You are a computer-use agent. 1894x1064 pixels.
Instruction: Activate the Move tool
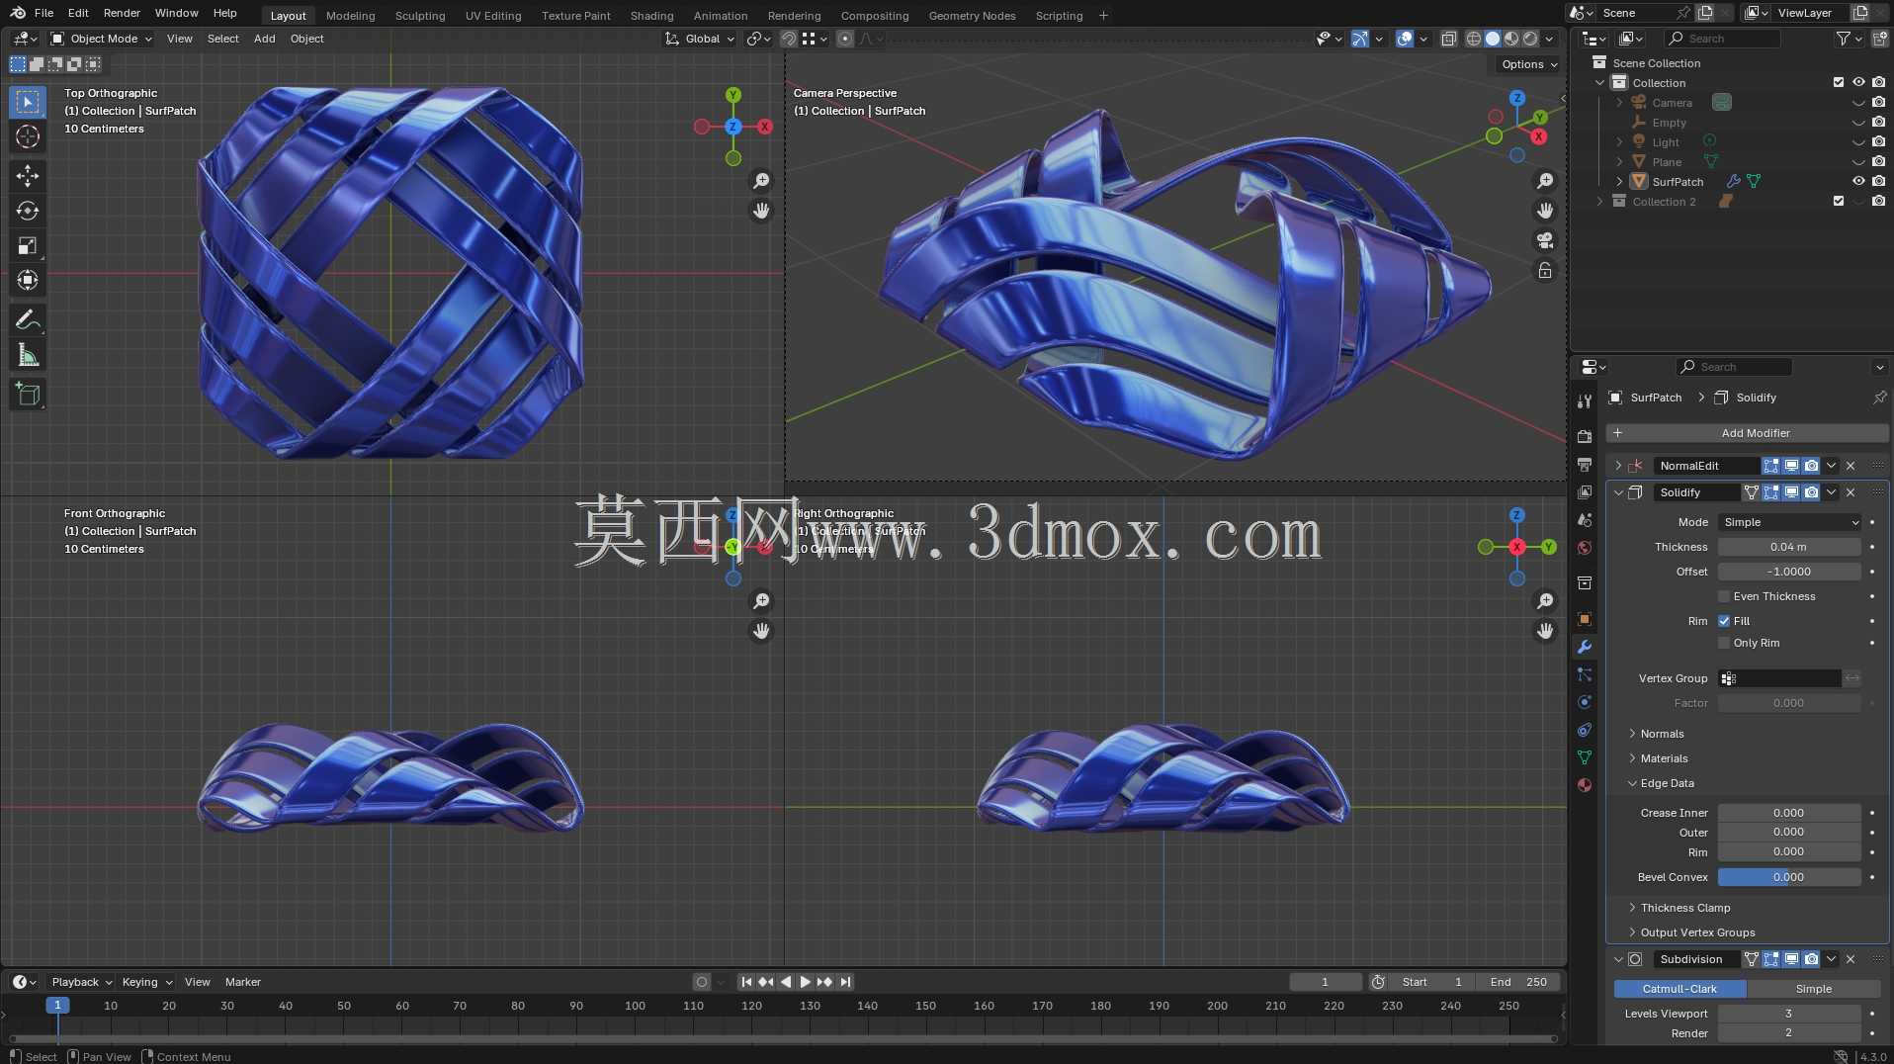pos(28,176)
